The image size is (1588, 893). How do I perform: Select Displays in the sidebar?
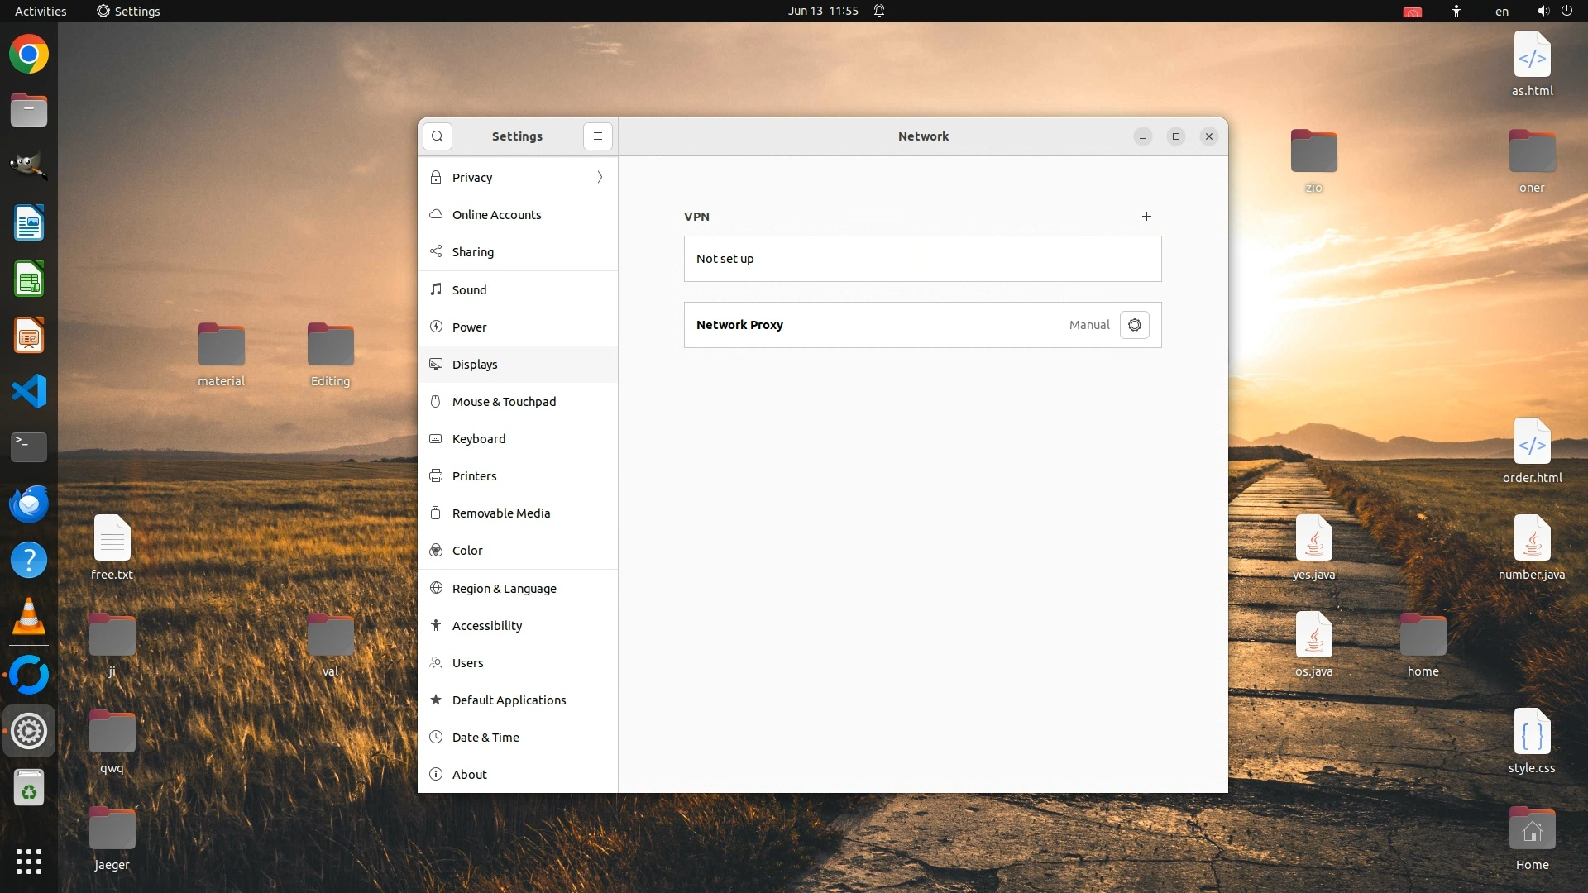475,365
